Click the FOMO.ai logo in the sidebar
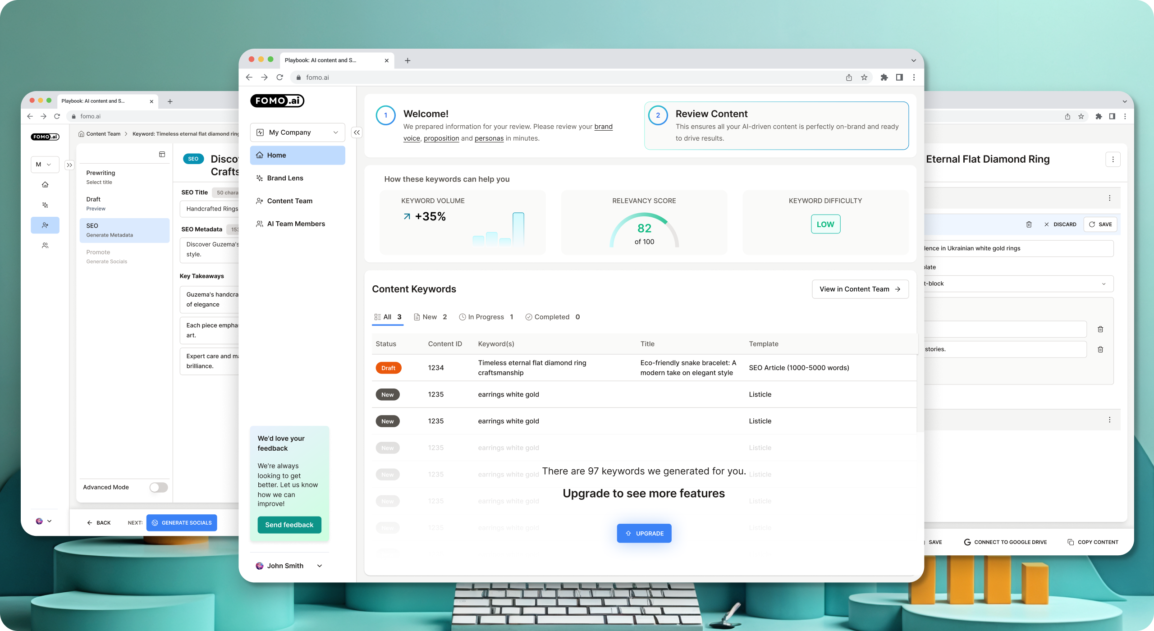The image size is (1154, 631). (277, 101)
